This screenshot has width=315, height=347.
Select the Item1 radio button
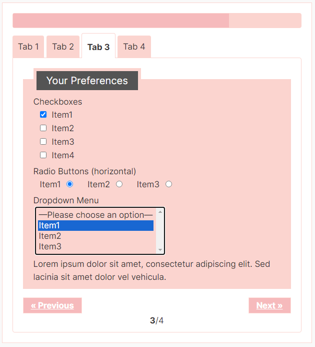[x=70, y=184]
